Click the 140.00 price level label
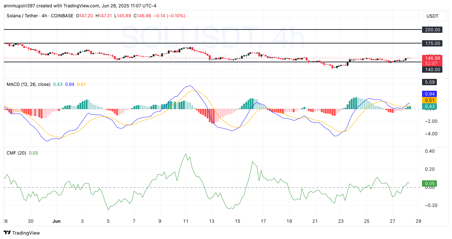This screenshot has height=239, width=452. tap(432, 69)
